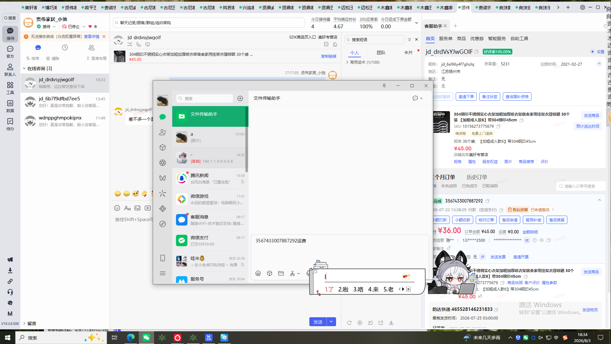Viewport: 611px width, 344px height.
Task: Open the 工具 tools sidebar icon
Action: (x=10, y=88)
